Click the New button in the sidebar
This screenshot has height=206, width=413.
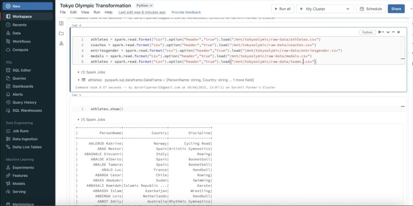point(27,6)
